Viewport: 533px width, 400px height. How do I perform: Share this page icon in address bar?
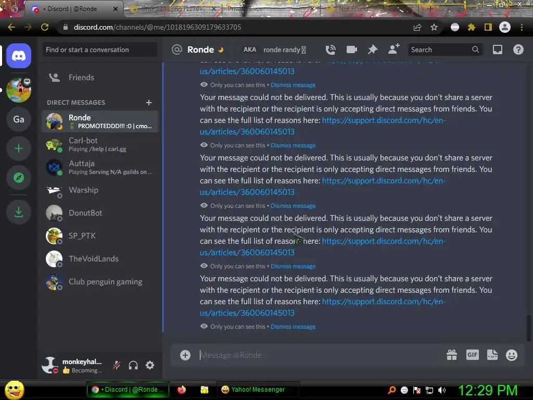pos(417,27)
